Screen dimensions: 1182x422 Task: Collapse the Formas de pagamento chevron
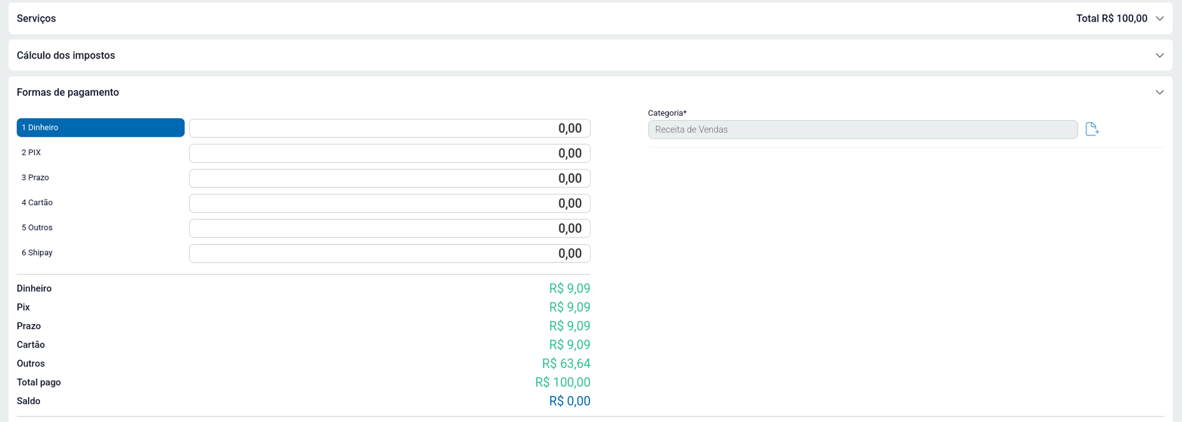tap(1159, 92)
